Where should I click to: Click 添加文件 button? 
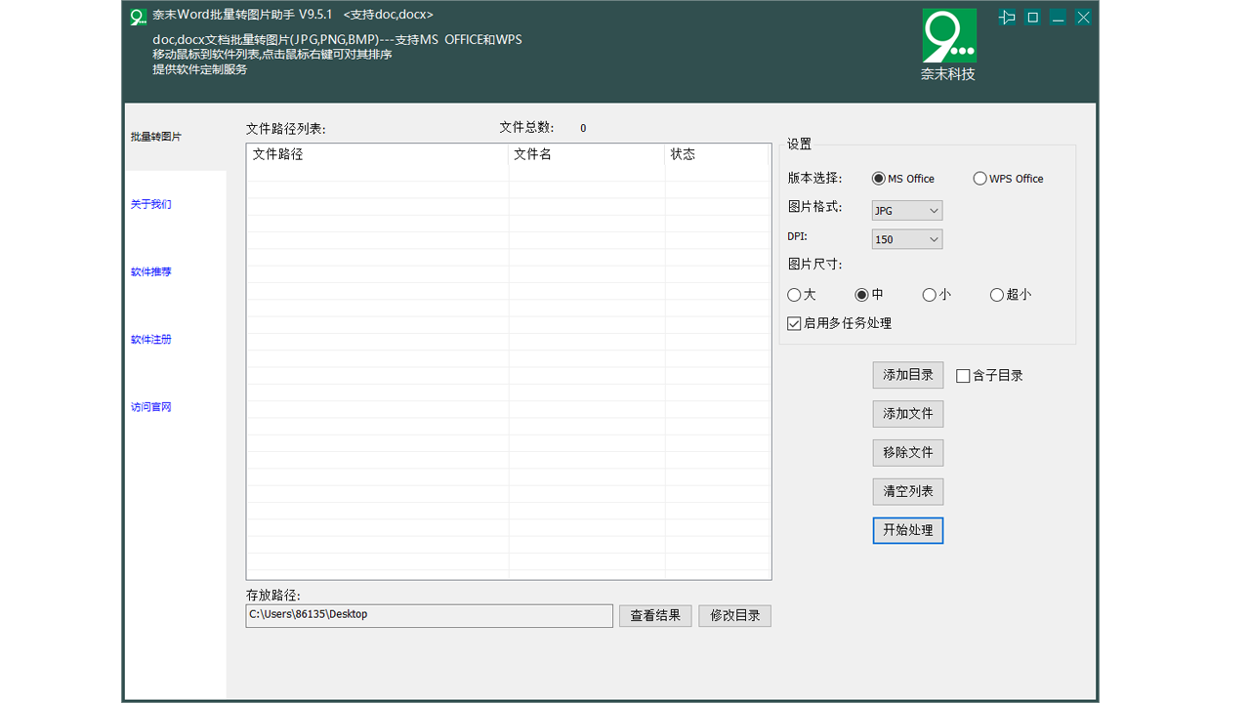tap(908, 414)
